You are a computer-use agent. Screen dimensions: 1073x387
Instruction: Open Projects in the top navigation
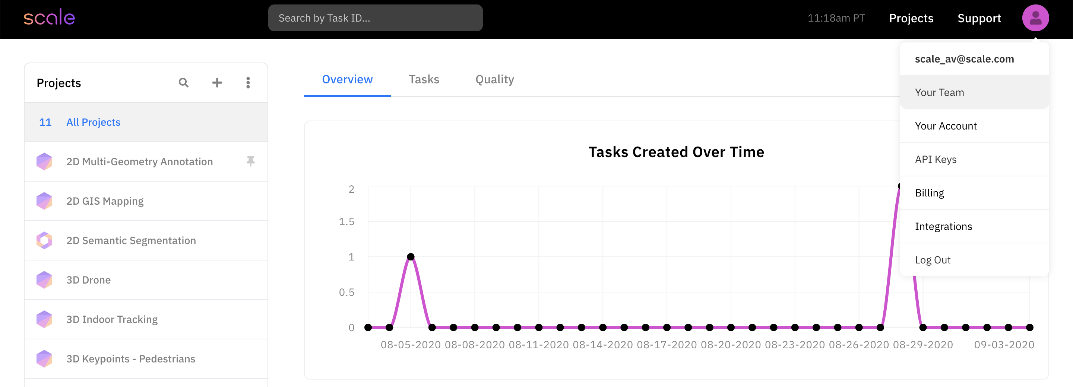point(911,18)
